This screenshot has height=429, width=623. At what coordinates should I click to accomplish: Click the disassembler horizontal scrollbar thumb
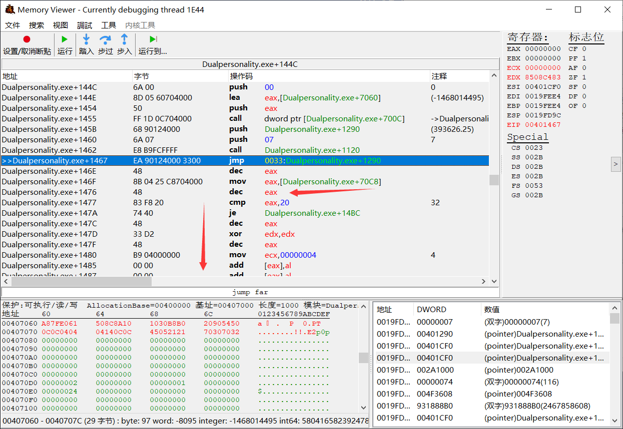point(81,282)
